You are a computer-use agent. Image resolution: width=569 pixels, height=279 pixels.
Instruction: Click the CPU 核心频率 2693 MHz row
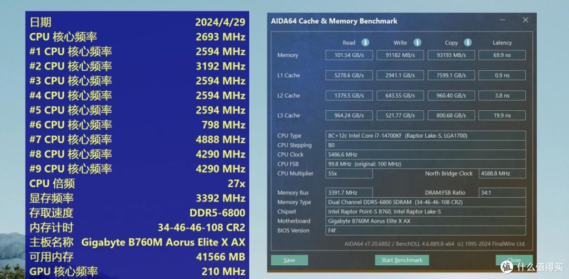tap(137, 37)
